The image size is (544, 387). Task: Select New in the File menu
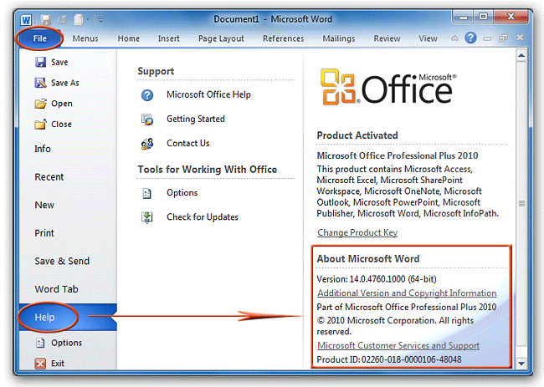(44, 205)
